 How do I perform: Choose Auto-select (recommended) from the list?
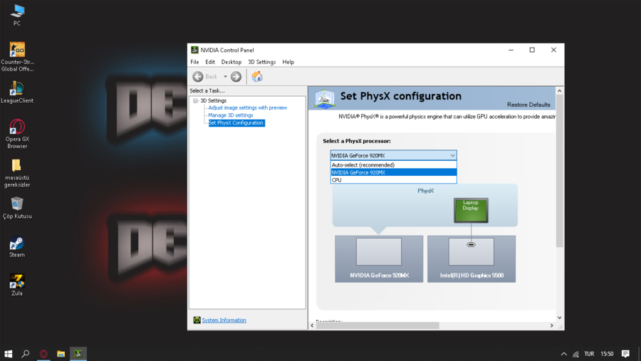[363, 164]
